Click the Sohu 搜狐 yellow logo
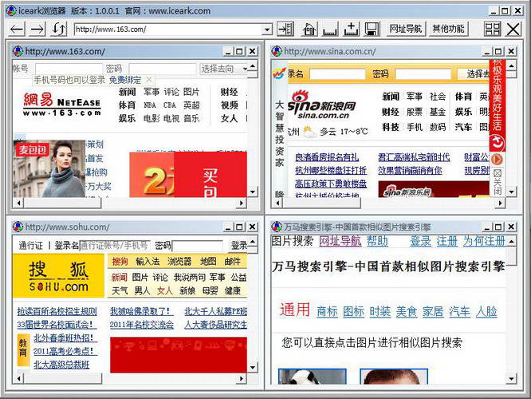Viewport: 531px width, 399px height. [x=58, y=276]
